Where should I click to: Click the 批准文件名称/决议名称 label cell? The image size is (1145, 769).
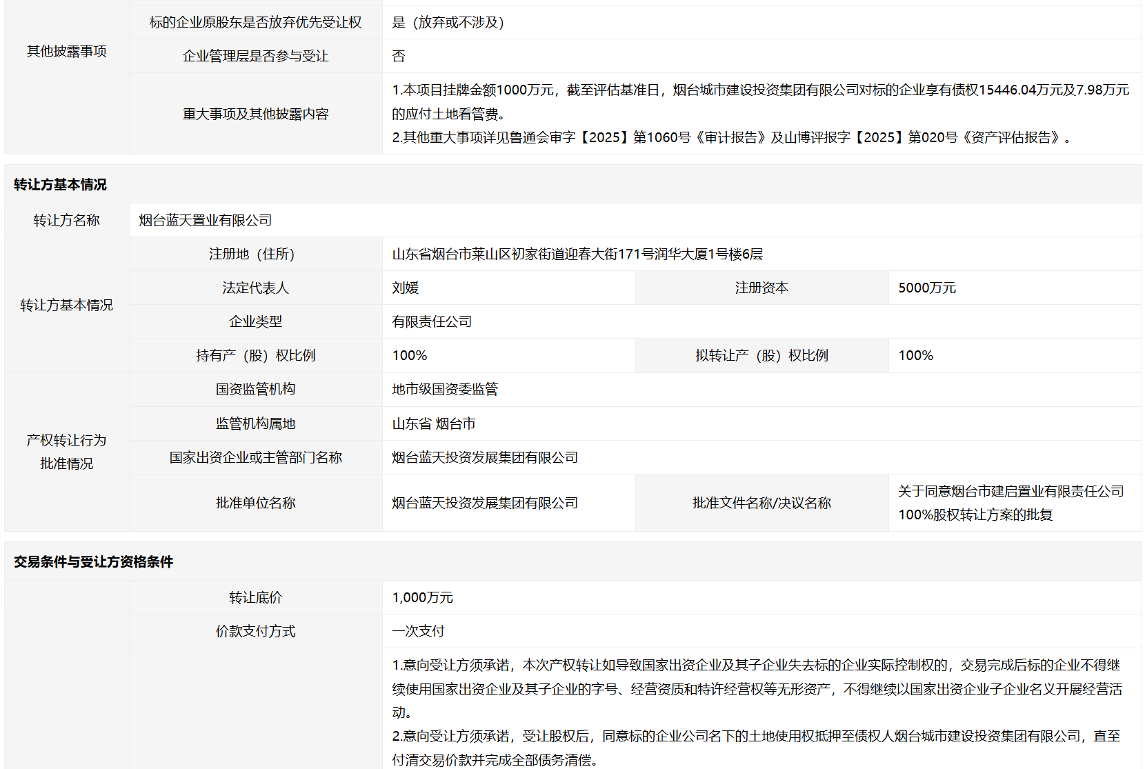[x=761, y=503]
